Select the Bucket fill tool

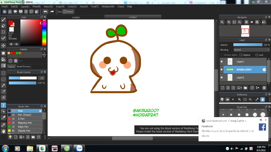(x=3, y=59)
